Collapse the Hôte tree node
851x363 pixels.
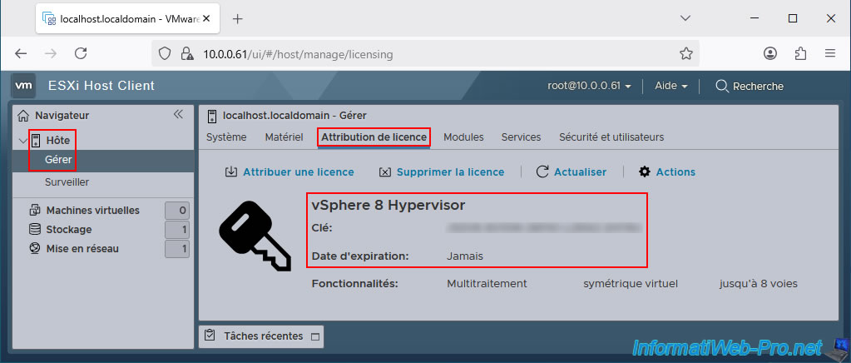[22, 141]
